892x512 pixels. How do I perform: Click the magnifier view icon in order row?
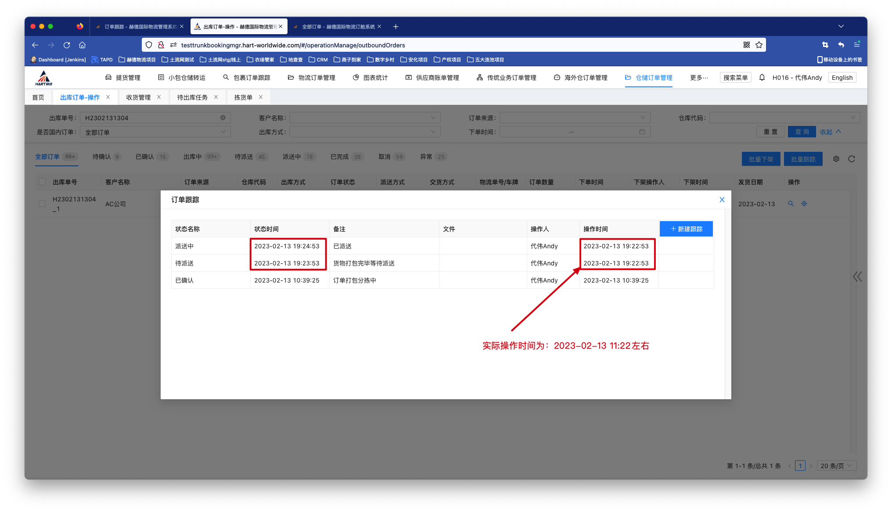coord(791,204)
